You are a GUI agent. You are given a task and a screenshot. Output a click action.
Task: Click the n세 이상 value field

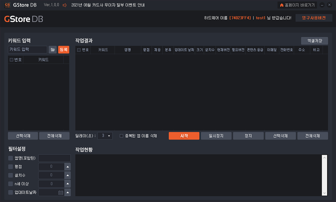coord(51,184)
